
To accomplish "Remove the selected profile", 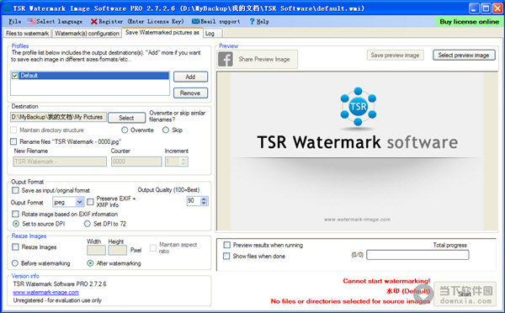I will (x=190, y=93).
